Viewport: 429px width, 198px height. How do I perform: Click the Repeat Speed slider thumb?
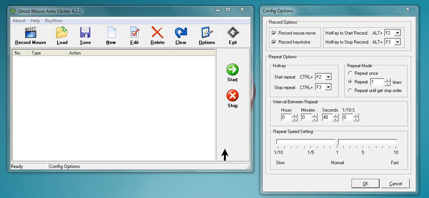[338, 142]
